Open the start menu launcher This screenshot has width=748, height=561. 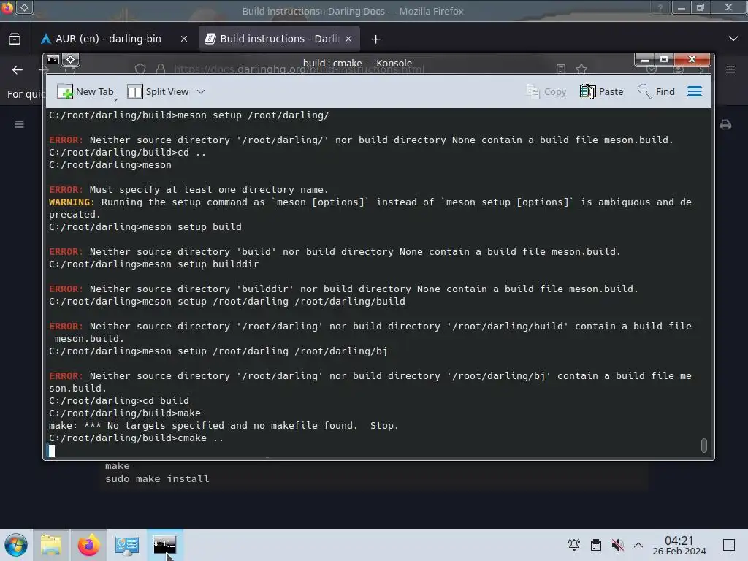click(x=16, y=545)
